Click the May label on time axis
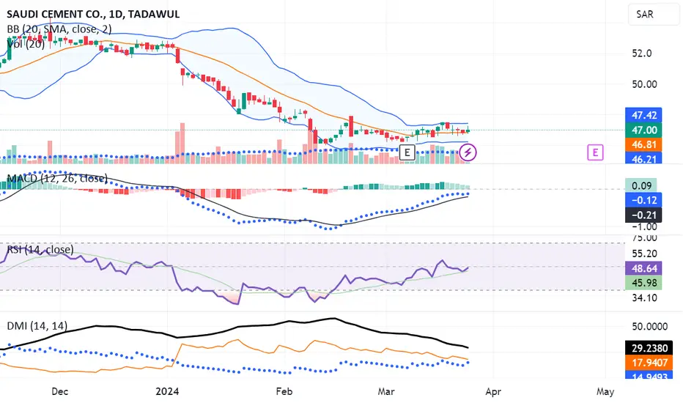Viewport: 683px width, 403px height. (x=605, y=391)
